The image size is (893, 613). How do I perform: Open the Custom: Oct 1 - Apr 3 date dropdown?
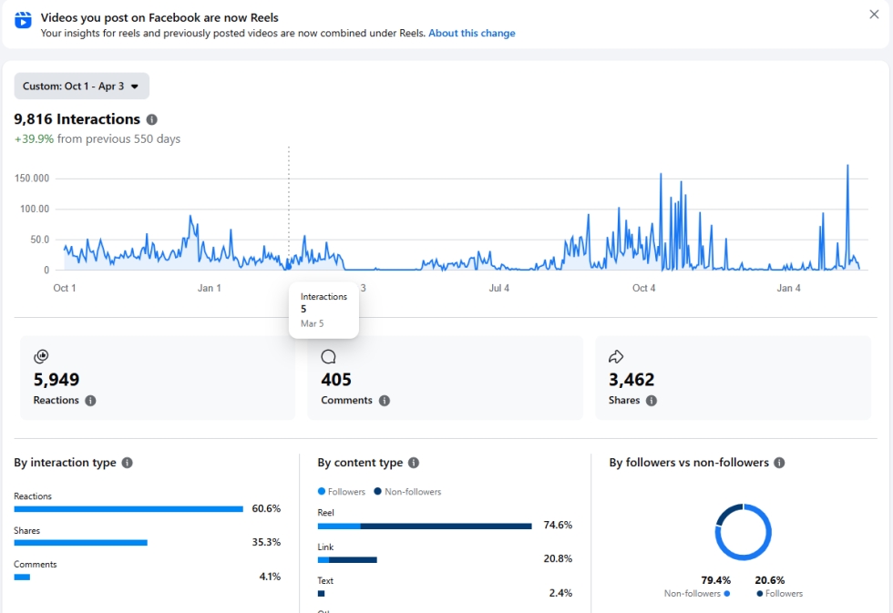tap(81, 87)
